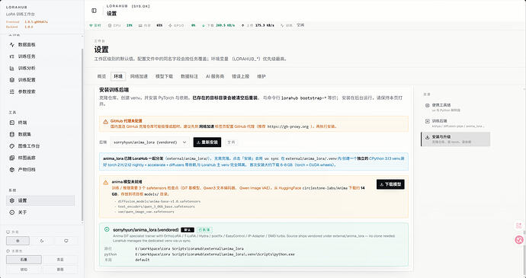Image resolution: width=526 pixels, height=278 pixels.
Task: Switch appearance to dark mode
Action: (x=42, y=241)
